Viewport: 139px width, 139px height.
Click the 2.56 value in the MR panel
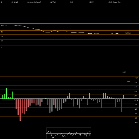pos(129,81)
